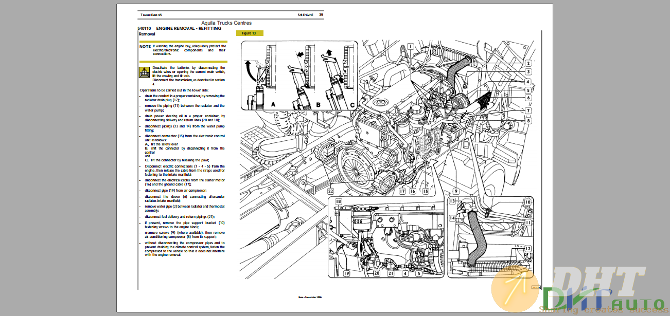Click 'Trakker Euro 4/5' header text
The image size is (670, 316).
click(151, 15)
